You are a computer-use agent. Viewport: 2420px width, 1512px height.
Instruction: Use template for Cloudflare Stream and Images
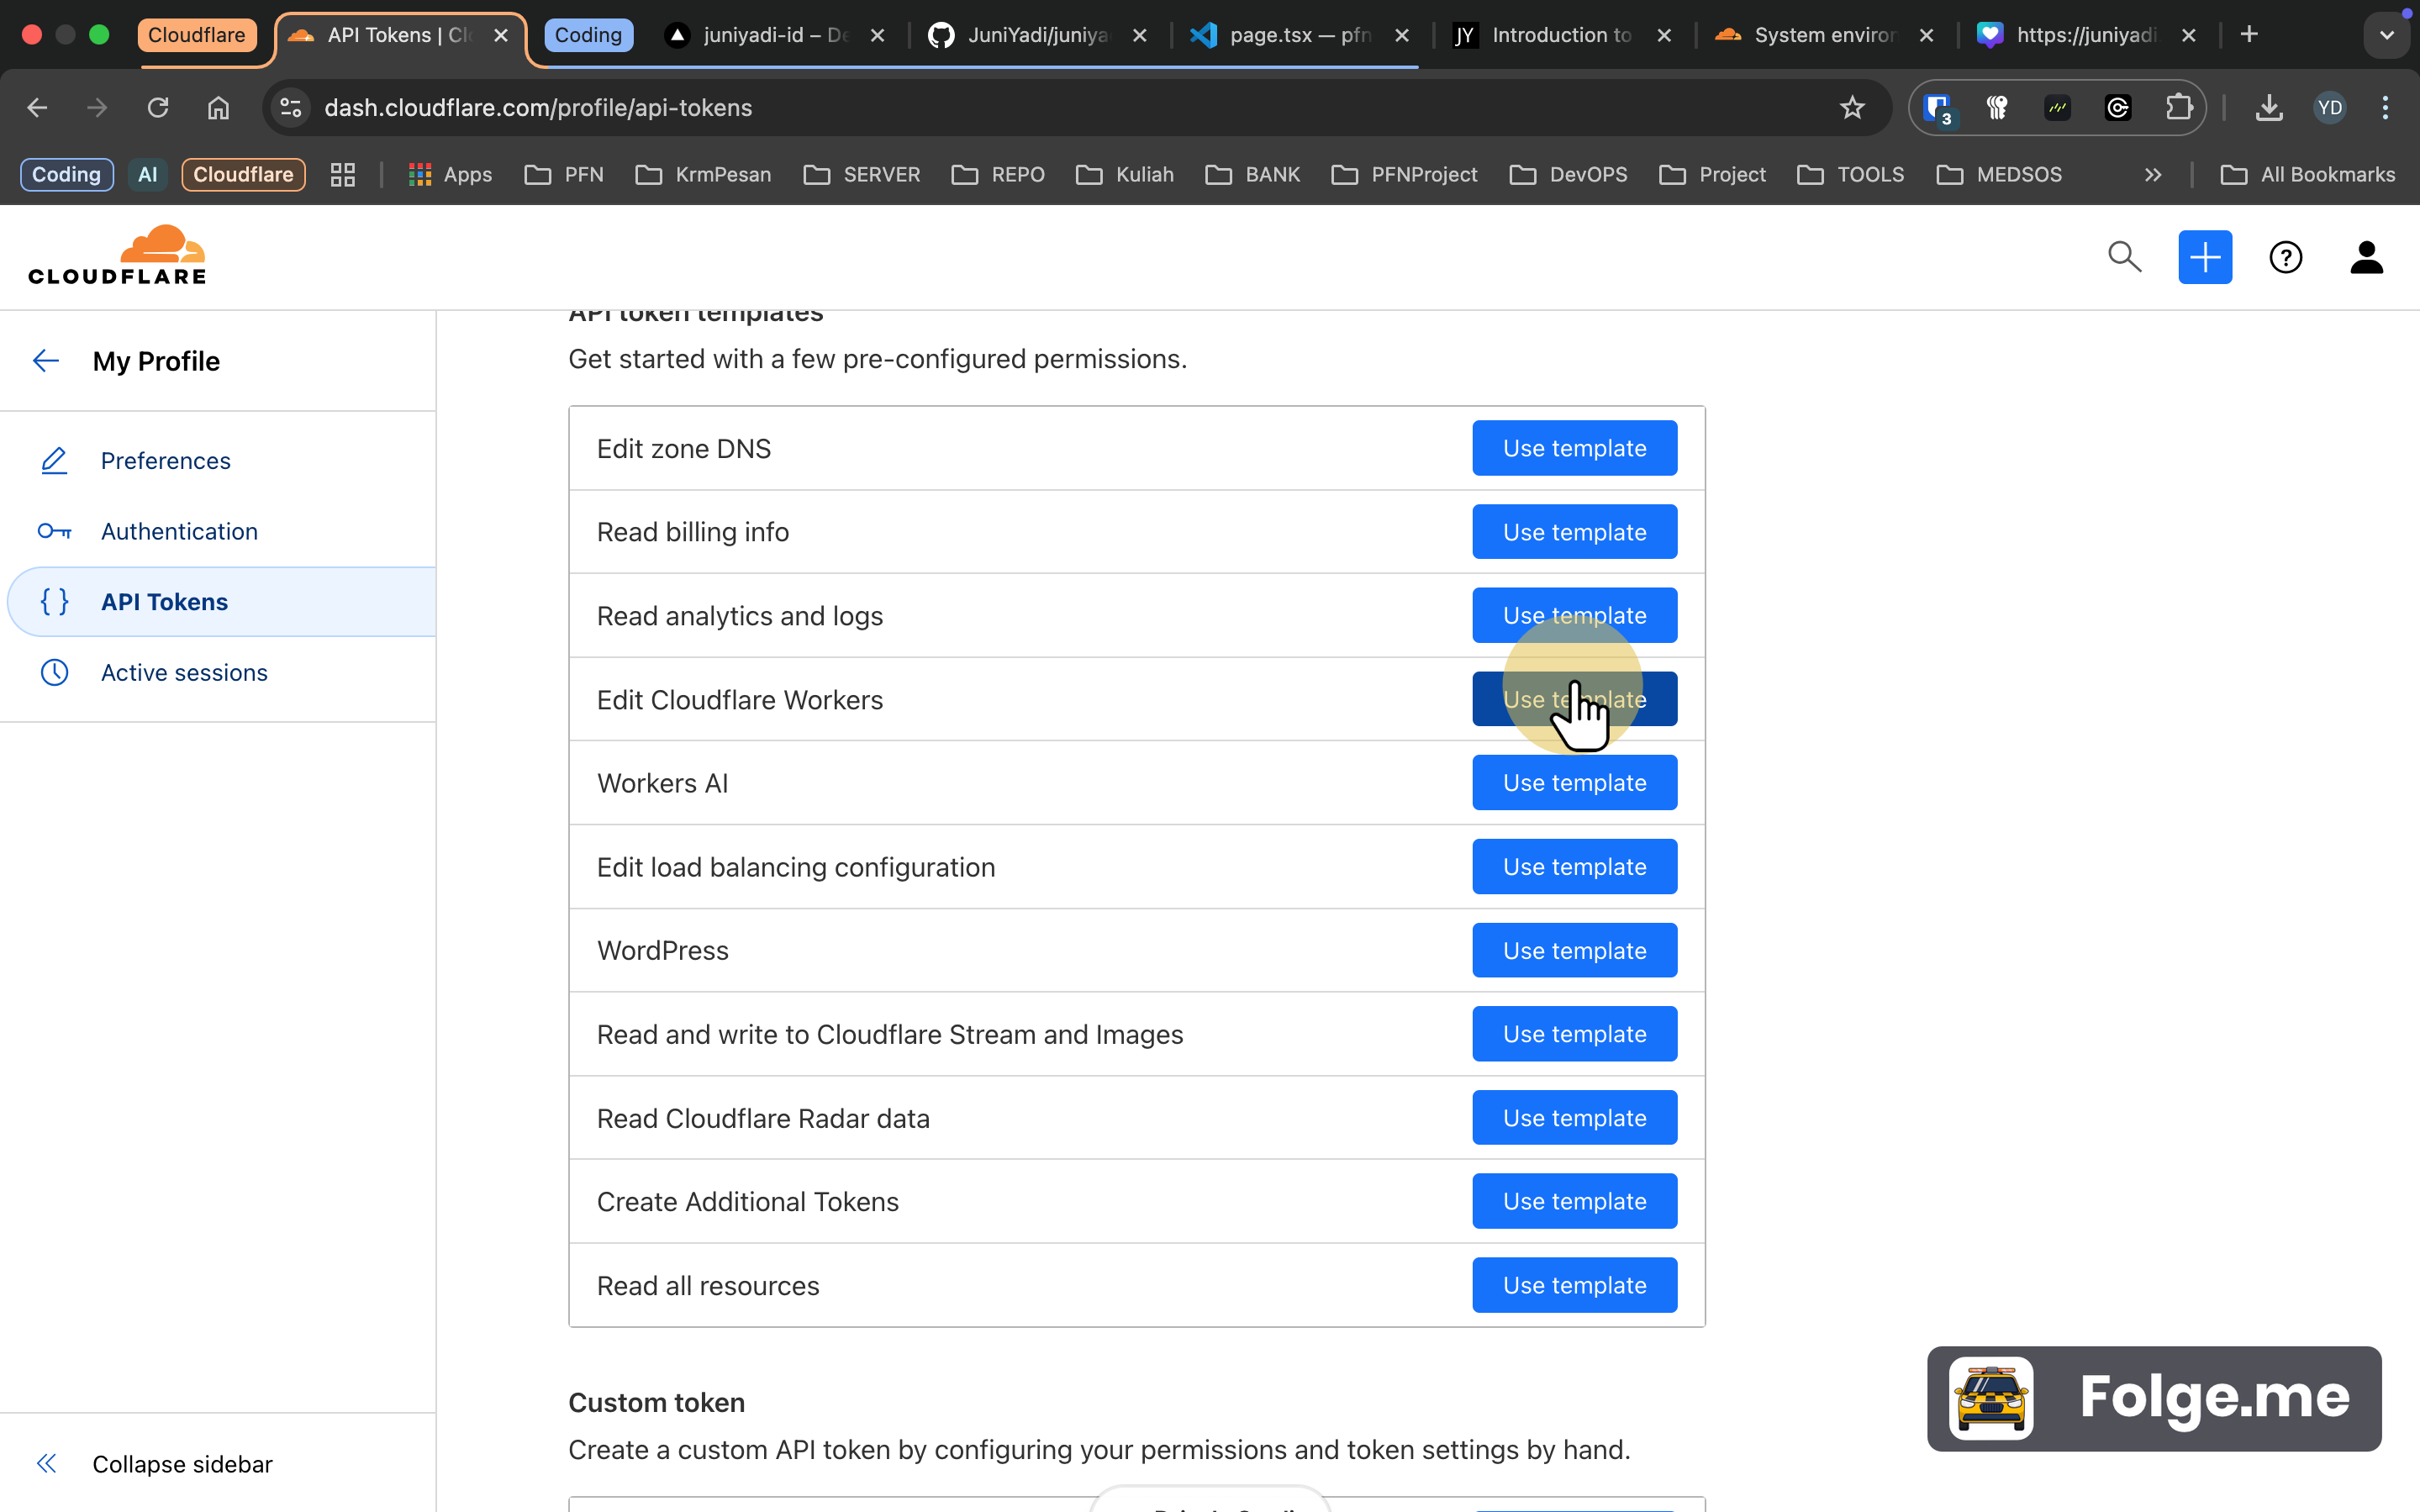[x=1574, y=1034]
